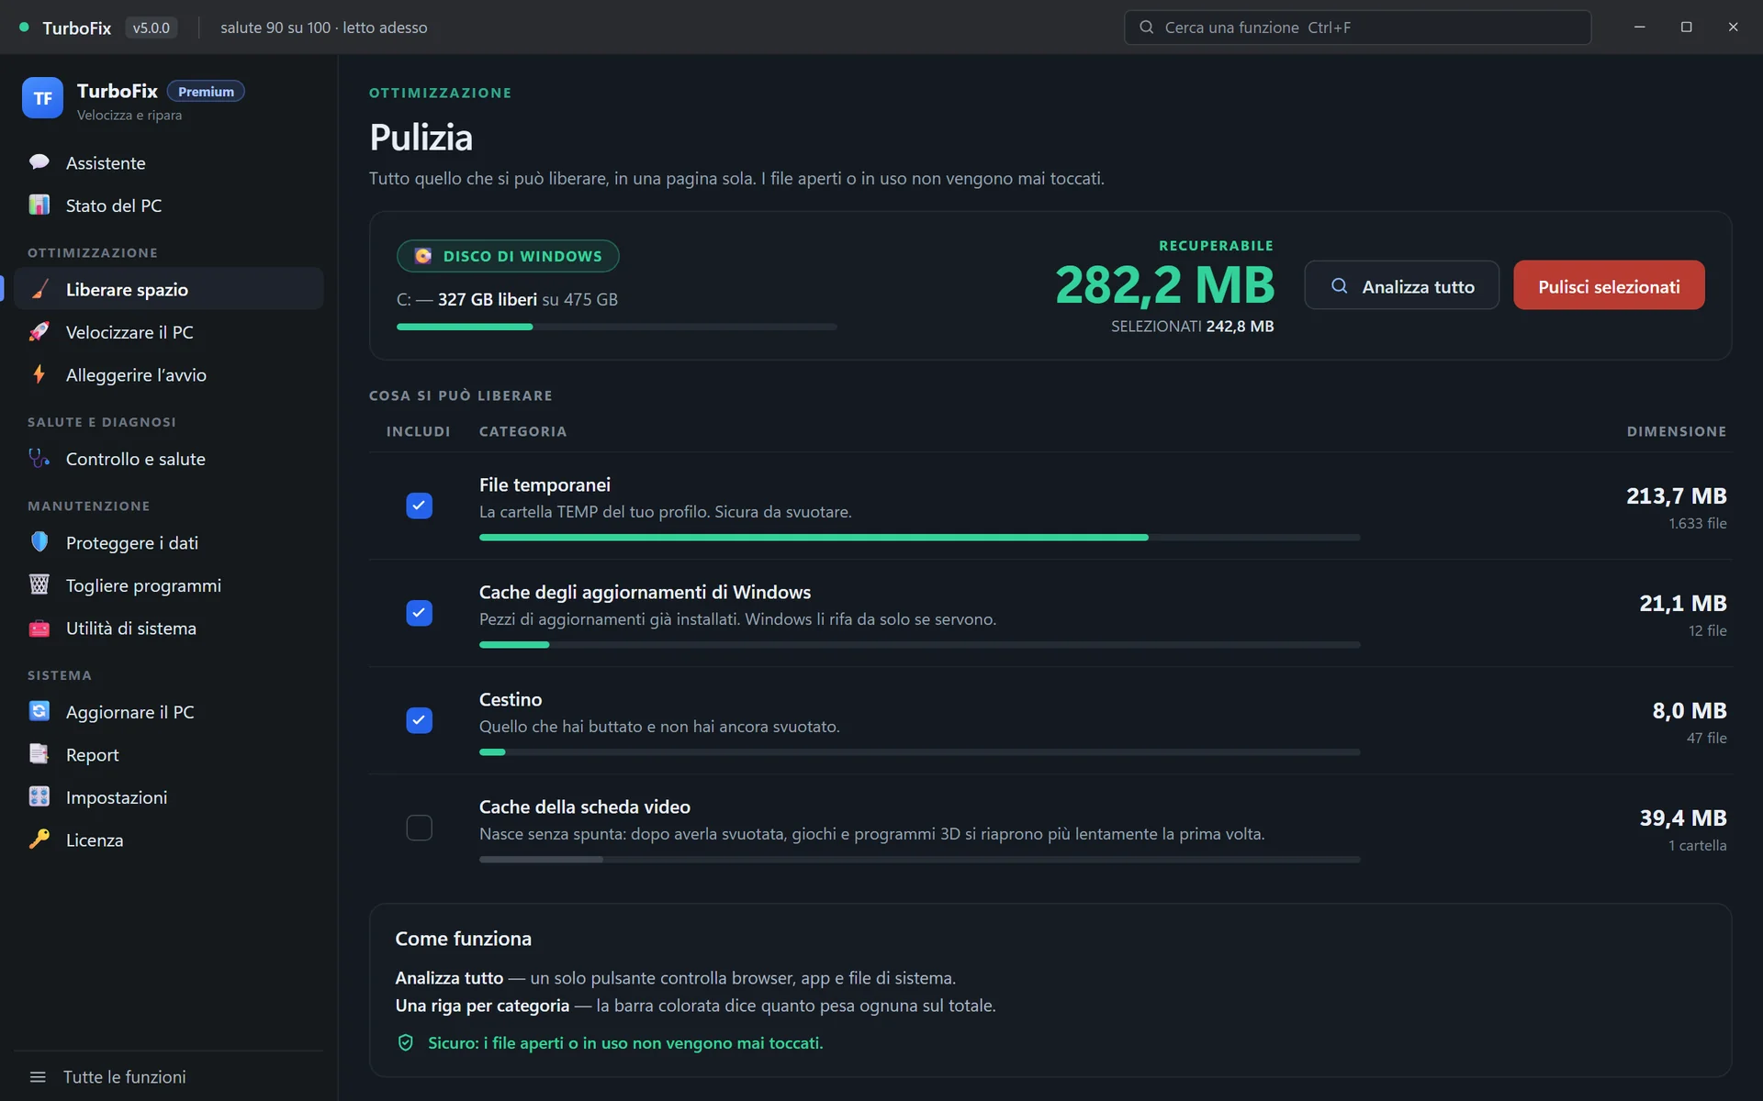Click the 1.633 file count
1763x1101 pixels.
pyautogui.click(x=1697, y=524)
